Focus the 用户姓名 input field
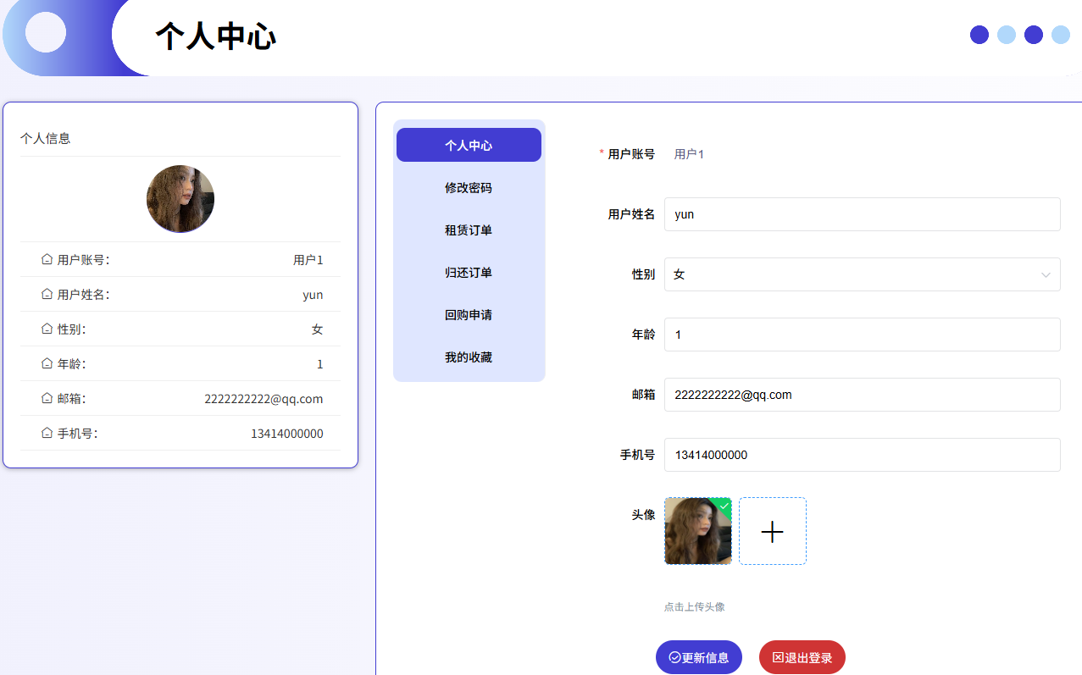The width and height of the screenshot is (1082, 675). tap(862, 214)
